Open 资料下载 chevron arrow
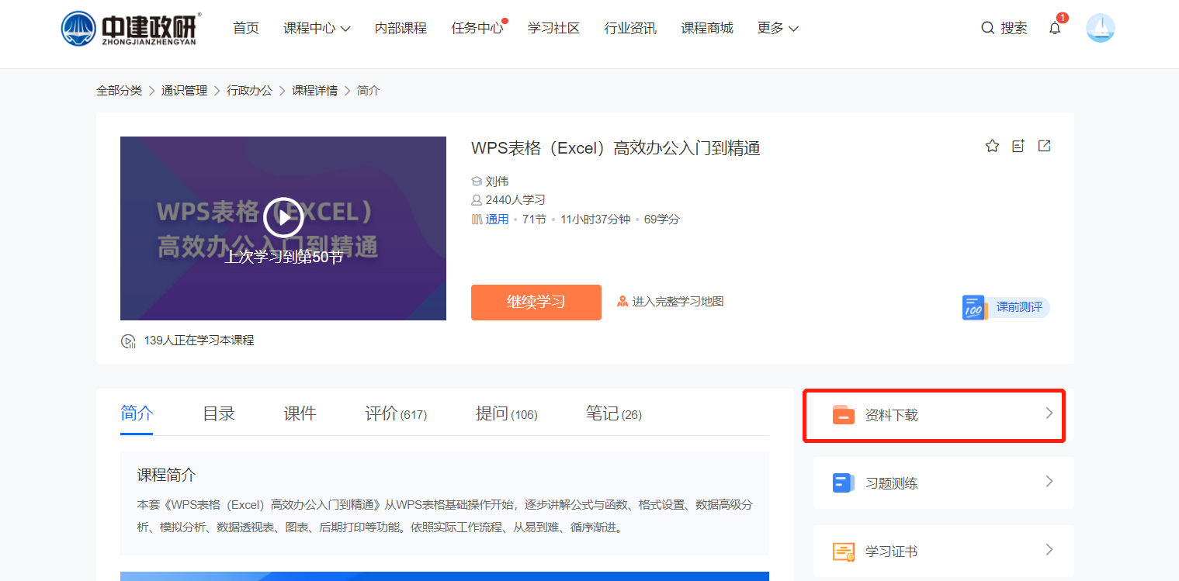Image resolution: width=1179 pixels, height=581 pixels. point(1049,413)
